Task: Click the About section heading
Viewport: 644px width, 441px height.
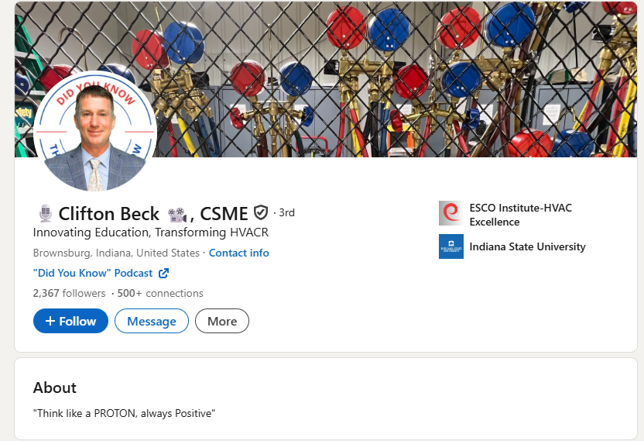Action: point(55,388)
